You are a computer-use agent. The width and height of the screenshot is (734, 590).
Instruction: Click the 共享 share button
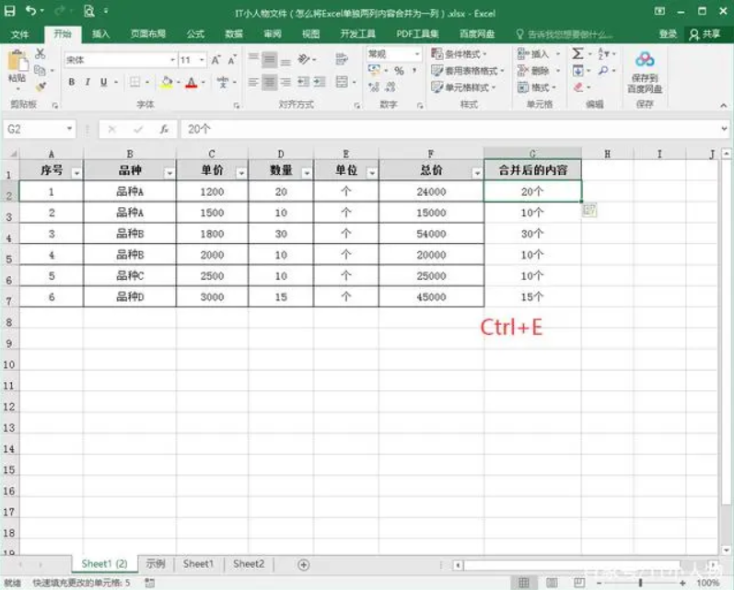point(705,34)
